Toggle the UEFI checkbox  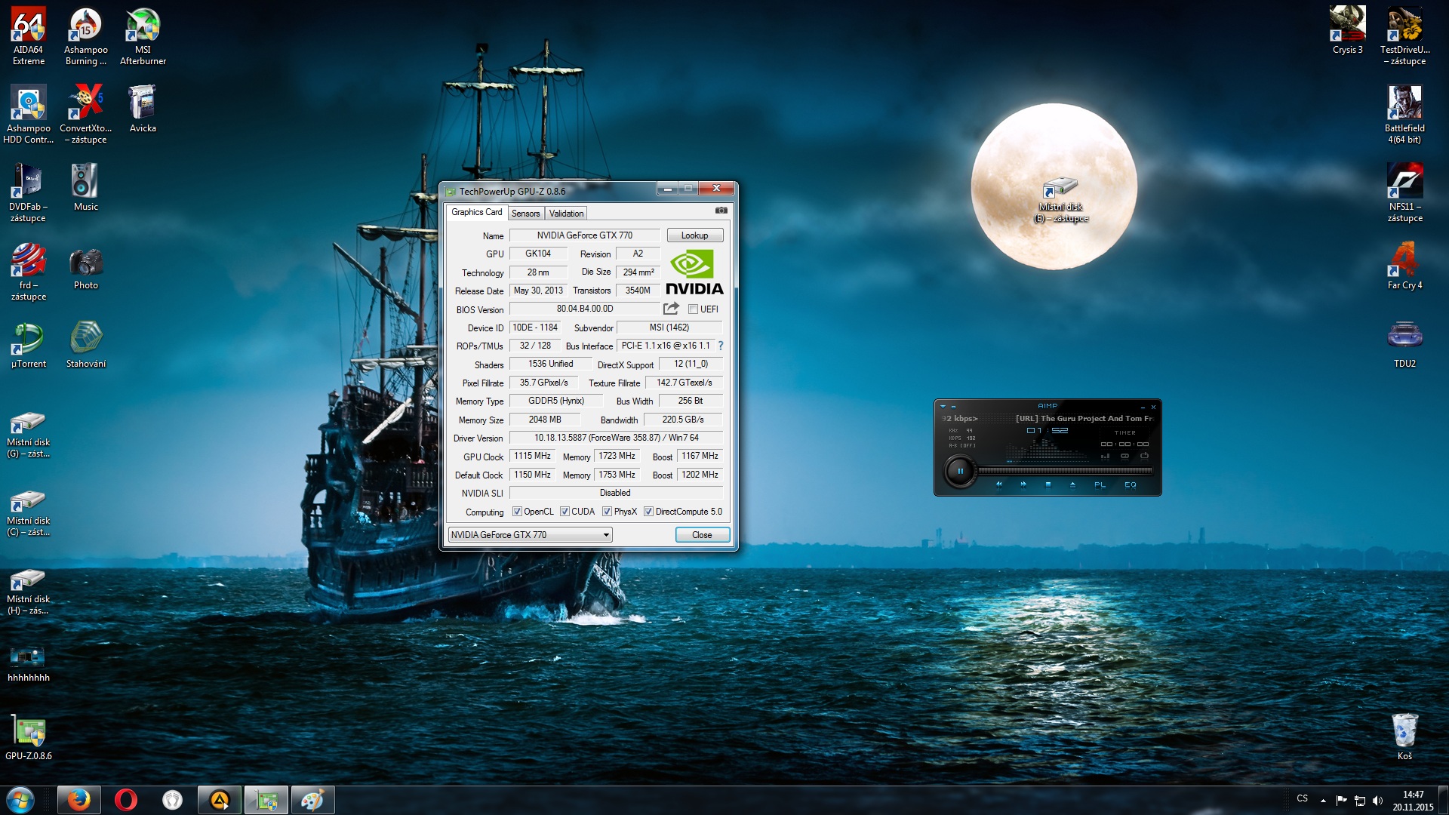pos(693,309)
